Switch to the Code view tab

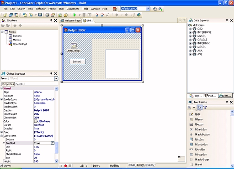[x=132, y=165]
